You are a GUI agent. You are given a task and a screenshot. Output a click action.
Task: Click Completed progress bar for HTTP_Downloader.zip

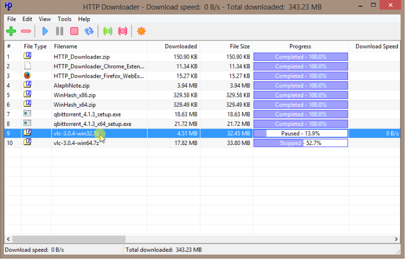[301, 57]
